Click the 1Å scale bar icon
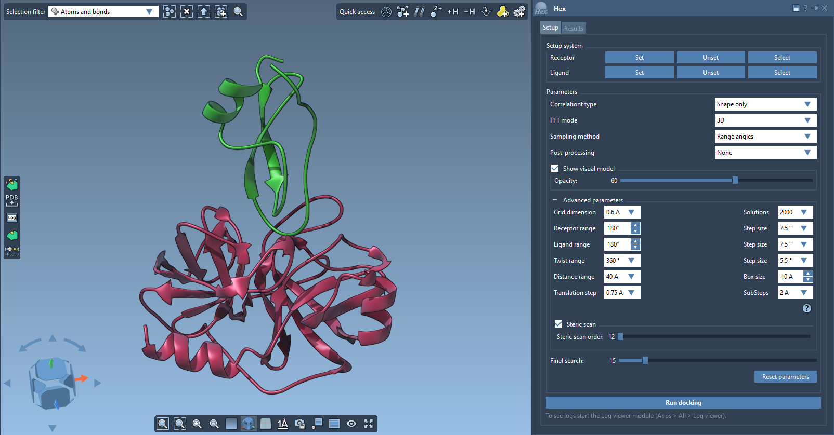This screenshot has width=834, height=435. (283, 424)
